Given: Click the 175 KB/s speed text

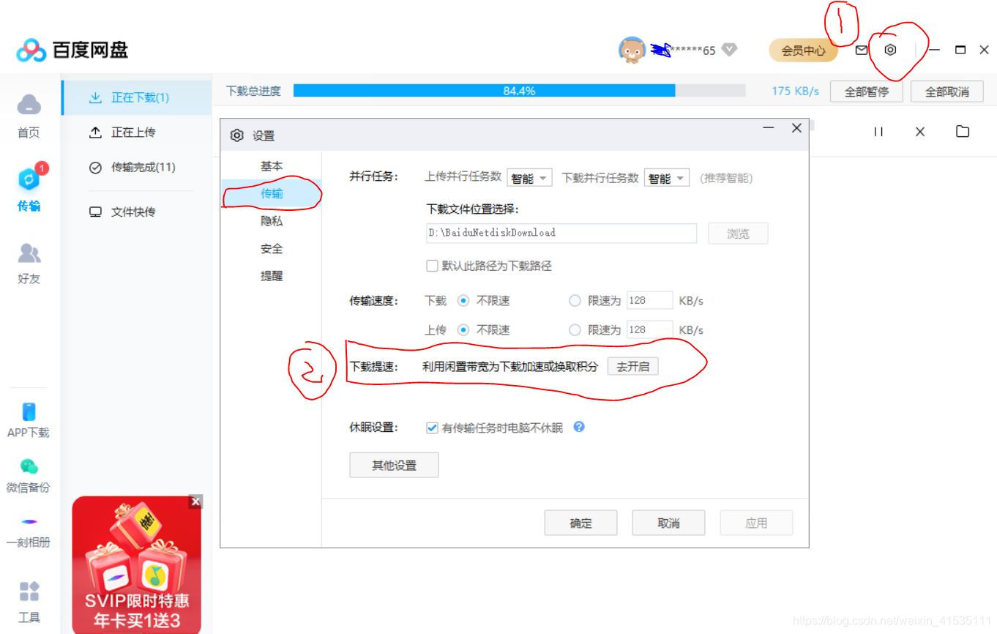Looking at the screenshot, I should click(x=795, y=92).
